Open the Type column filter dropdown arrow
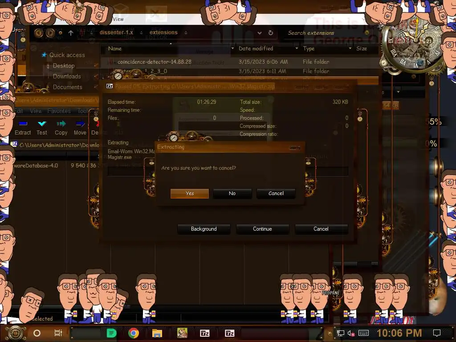The height and width of the screenshot is (342, 456). [x=350, y=48]
